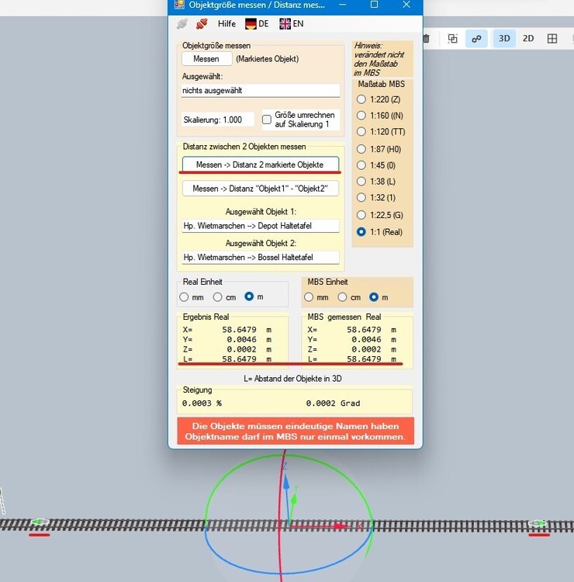This screenshot has width=574, height=582.
Task: Click the gray disconnect plug icon
Action: click(182, 24)
